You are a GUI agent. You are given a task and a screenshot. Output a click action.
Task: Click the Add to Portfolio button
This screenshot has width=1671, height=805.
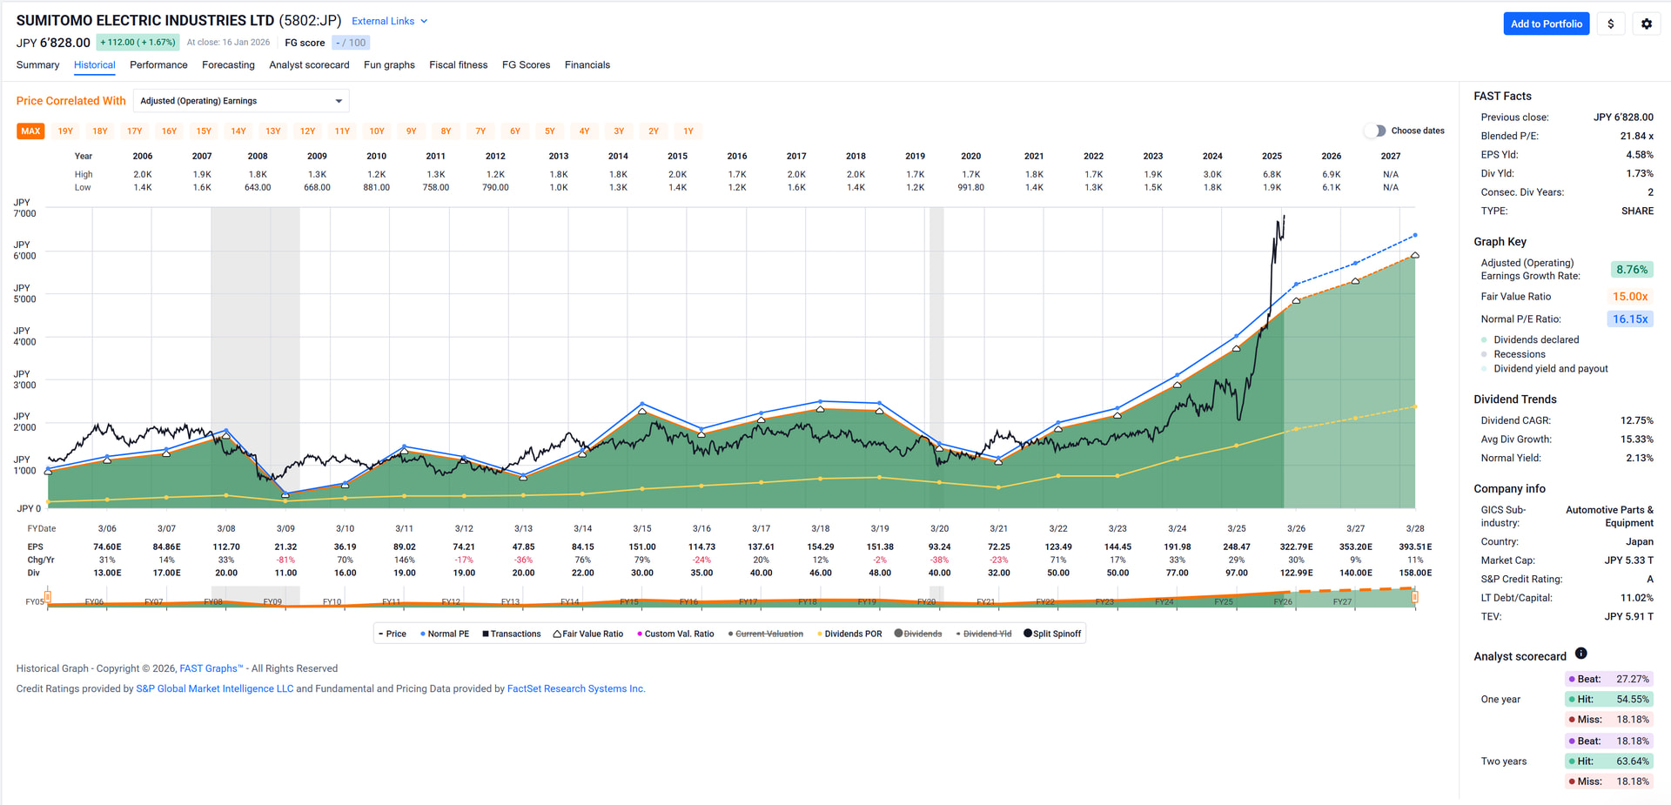(1546, 24)
